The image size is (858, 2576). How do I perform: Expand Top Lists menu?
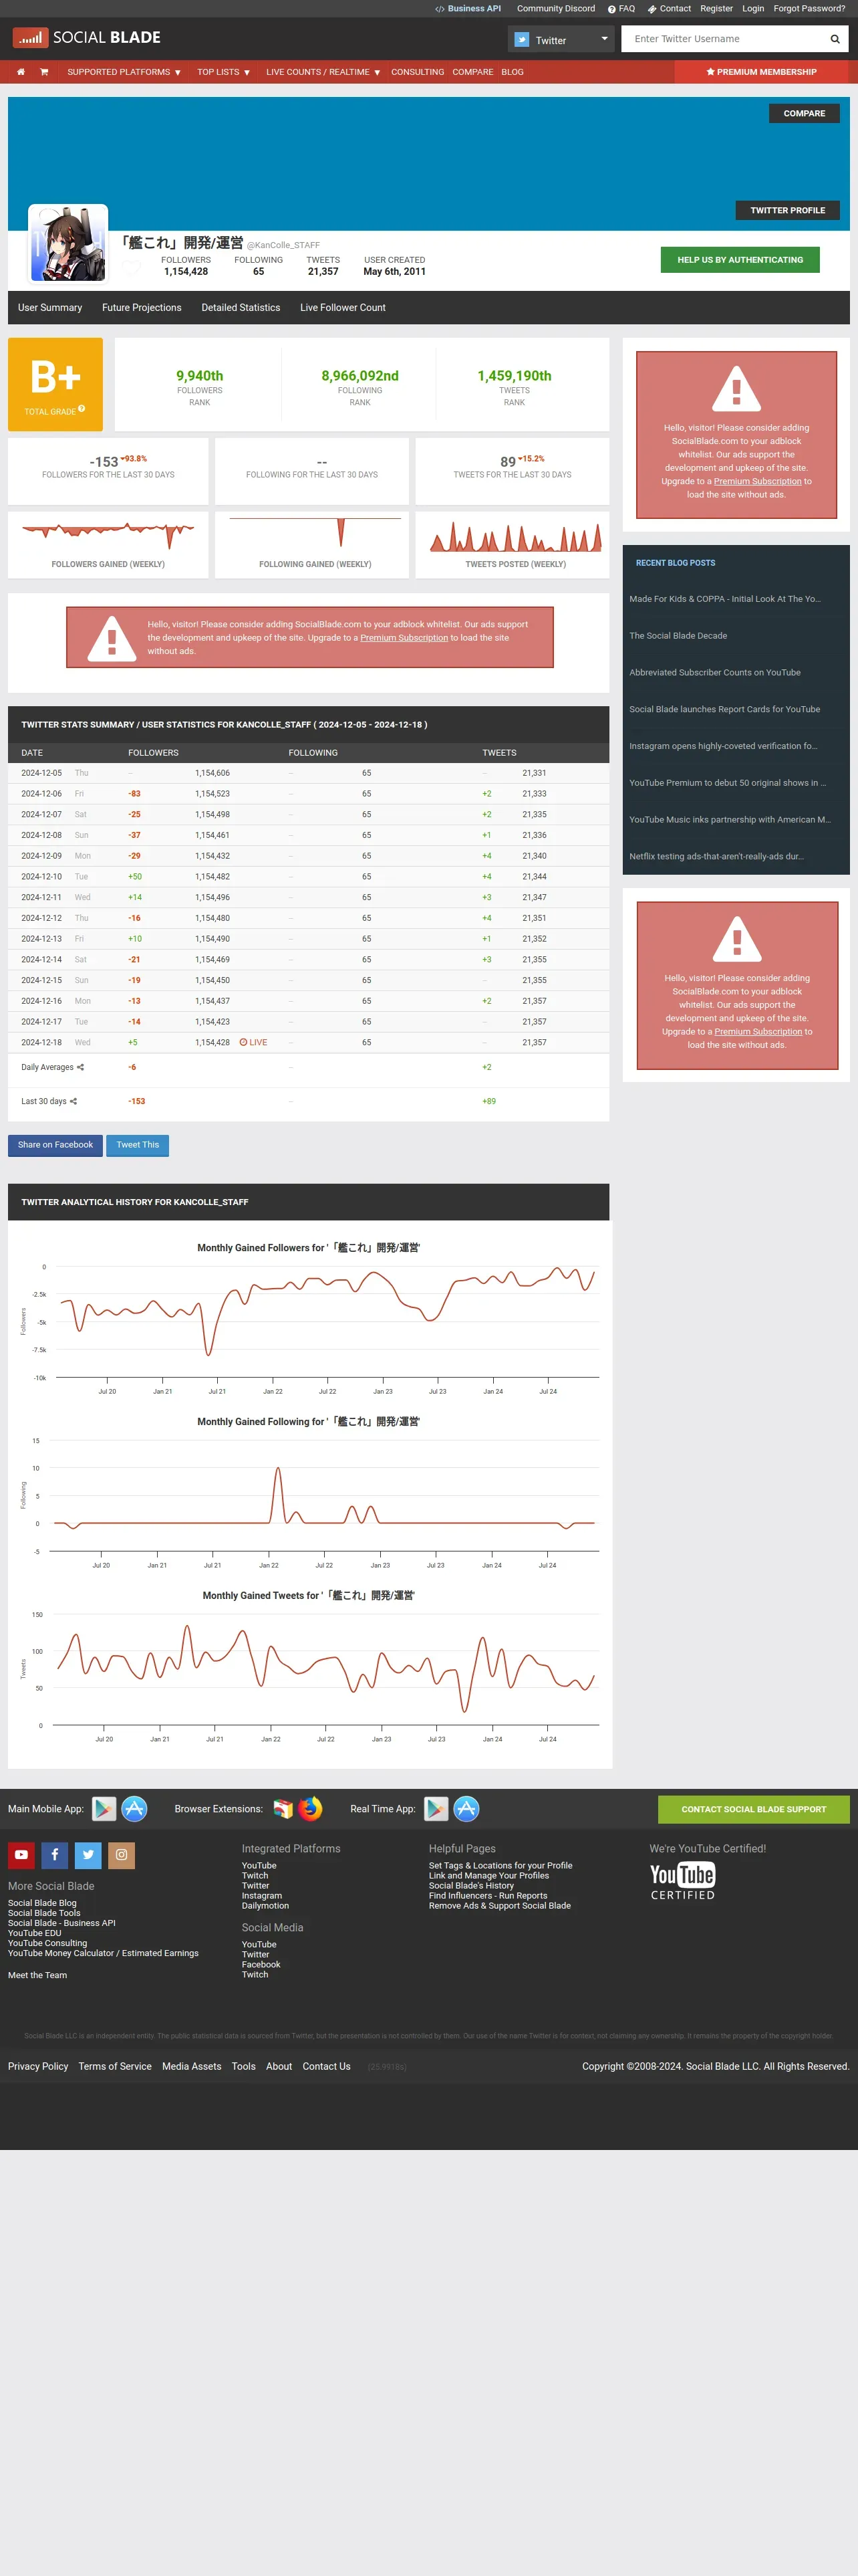(224, 72)
